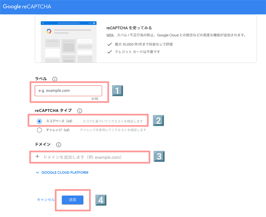Click the Google reCAPTCHA logo in header

(x=27, y=7)
